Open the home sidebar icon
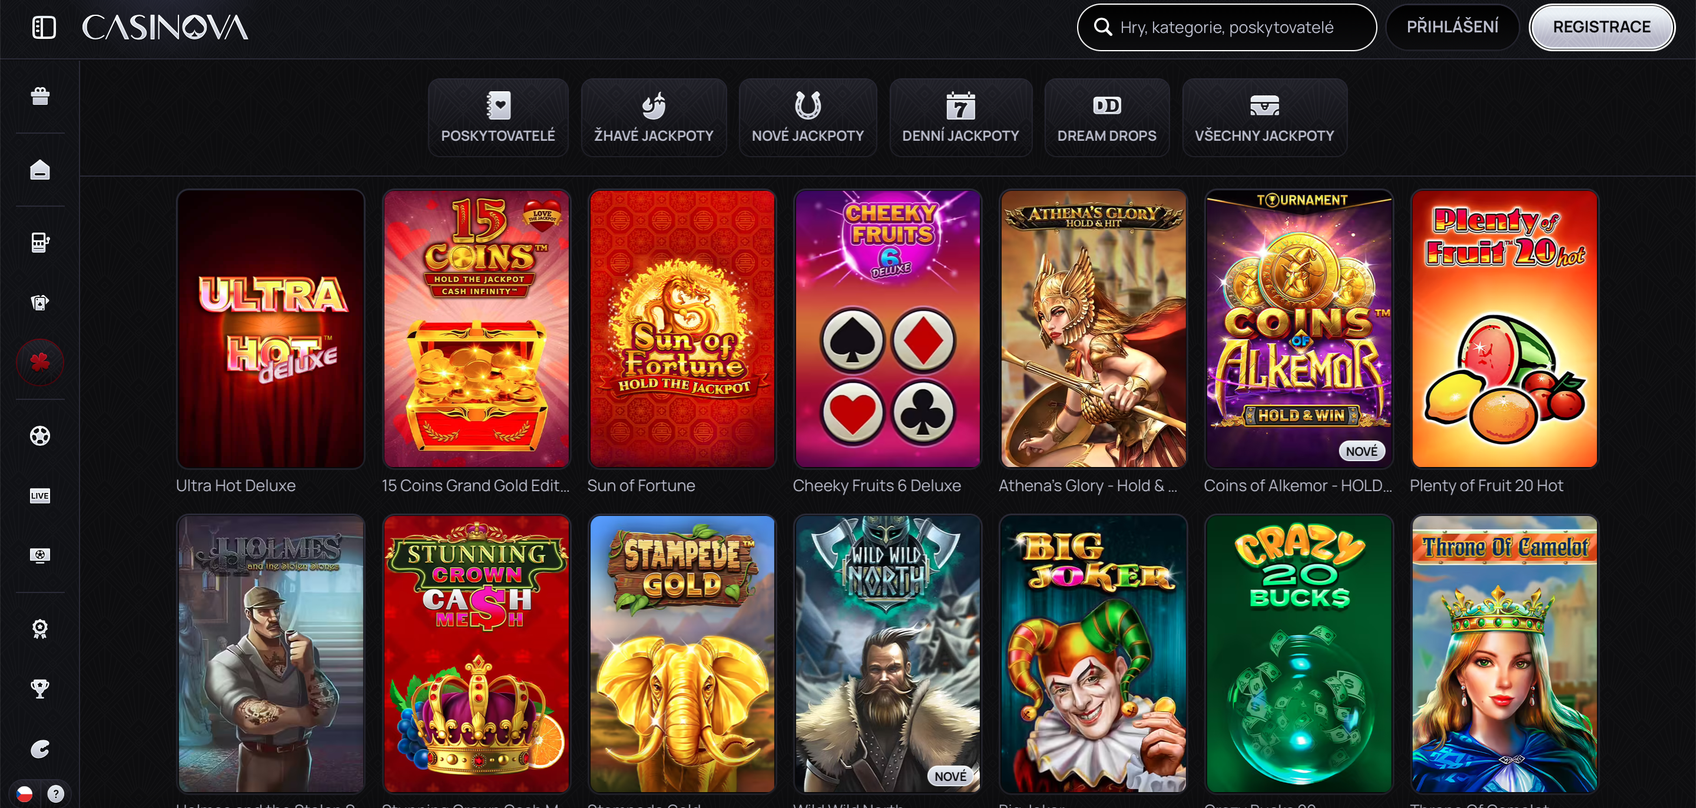 point(40,170)
